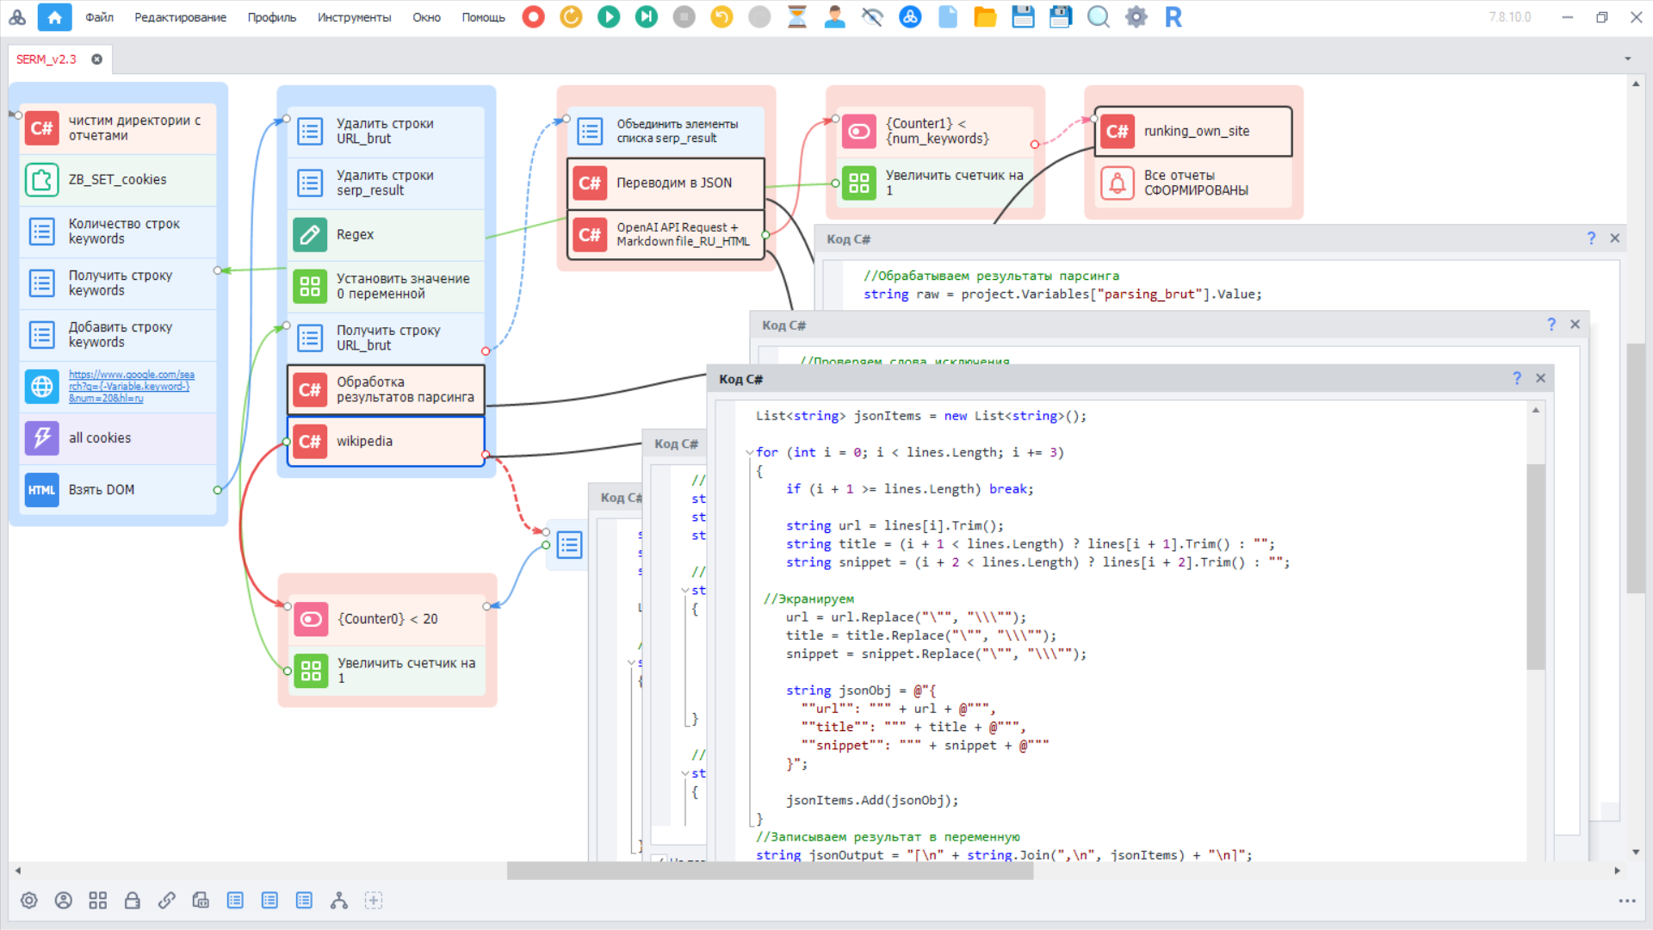
Task: Select the wikipedia C# action block
Action: pyautogui.click(x=386, y=442)
